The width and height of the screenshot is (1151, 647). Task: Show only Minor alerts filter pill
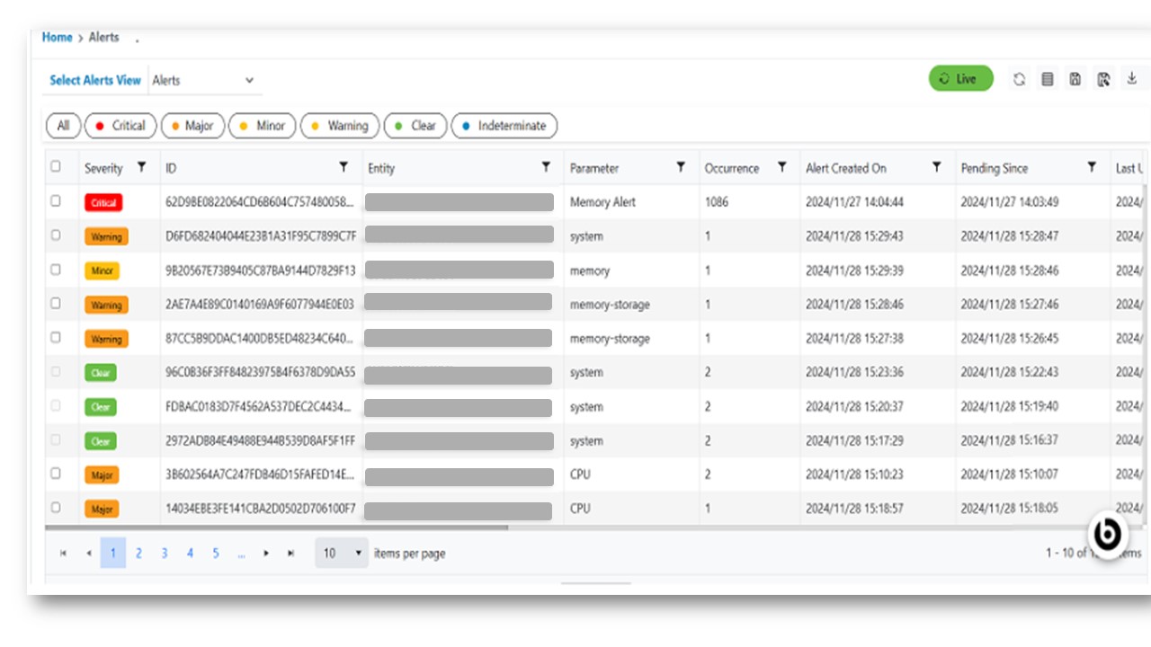[263, 126]
